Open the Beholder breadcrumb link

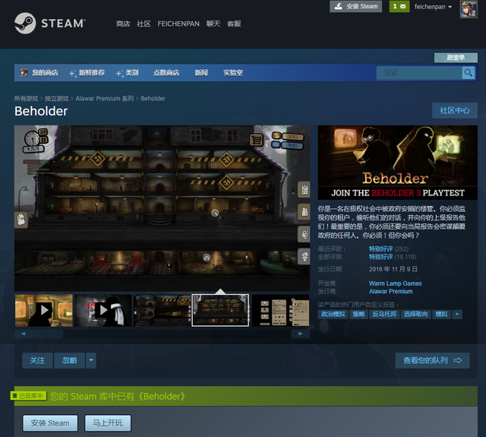click(x=153, y=98)
